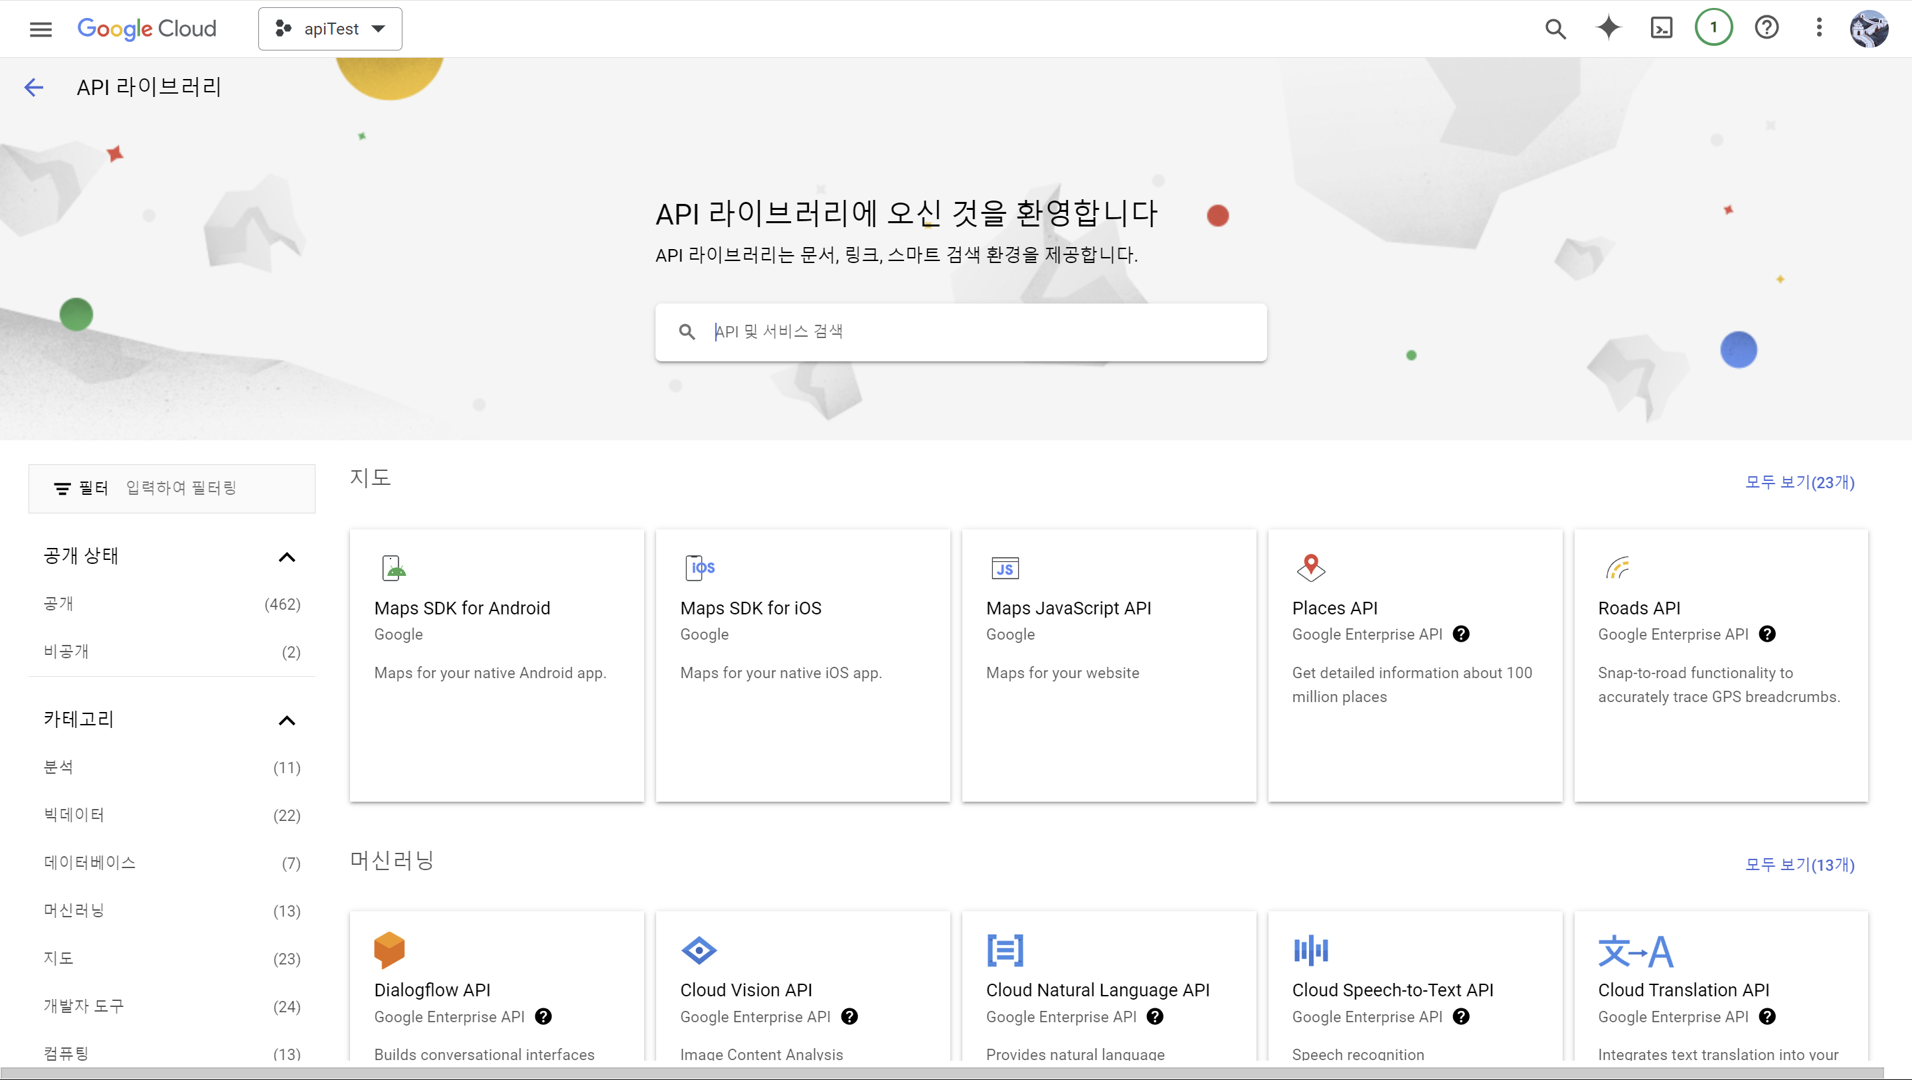The height and width of the screenshot is (1080, 1912).
Task: Open the main navigation hamburger menu
Action: tap(41, 29)
